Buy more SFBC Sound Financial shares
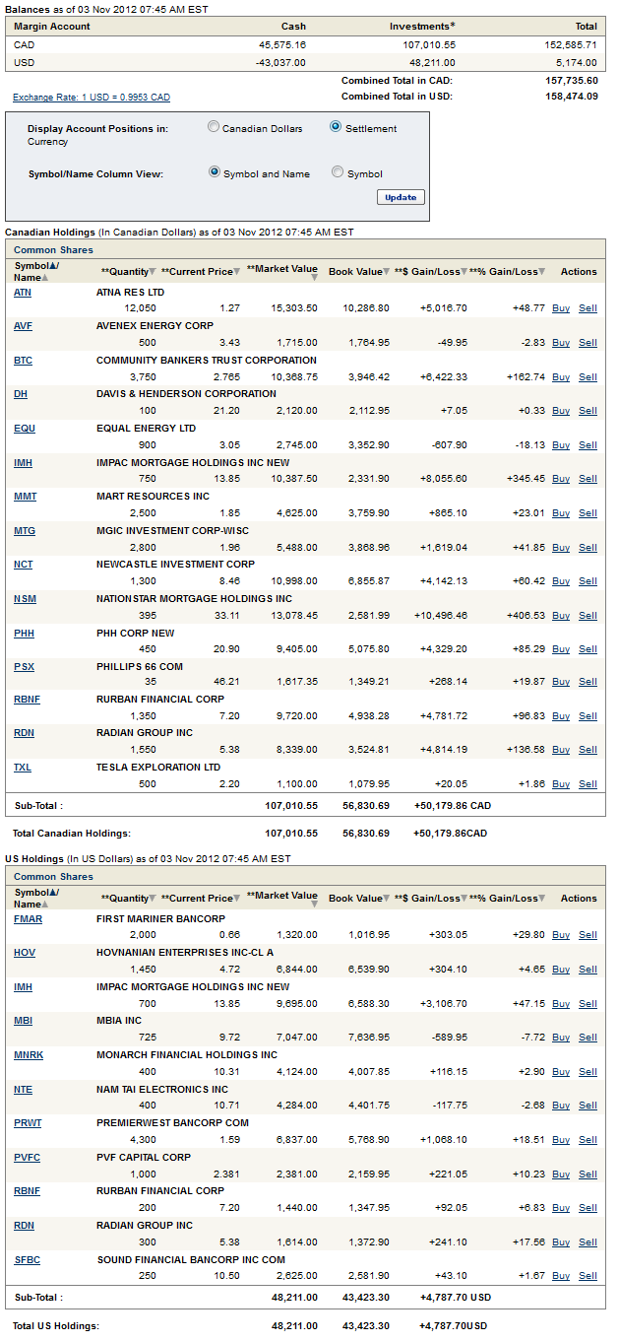The height and width of the screenshot is (1342, 619). pyautogui.click(x=560, y=1276)
